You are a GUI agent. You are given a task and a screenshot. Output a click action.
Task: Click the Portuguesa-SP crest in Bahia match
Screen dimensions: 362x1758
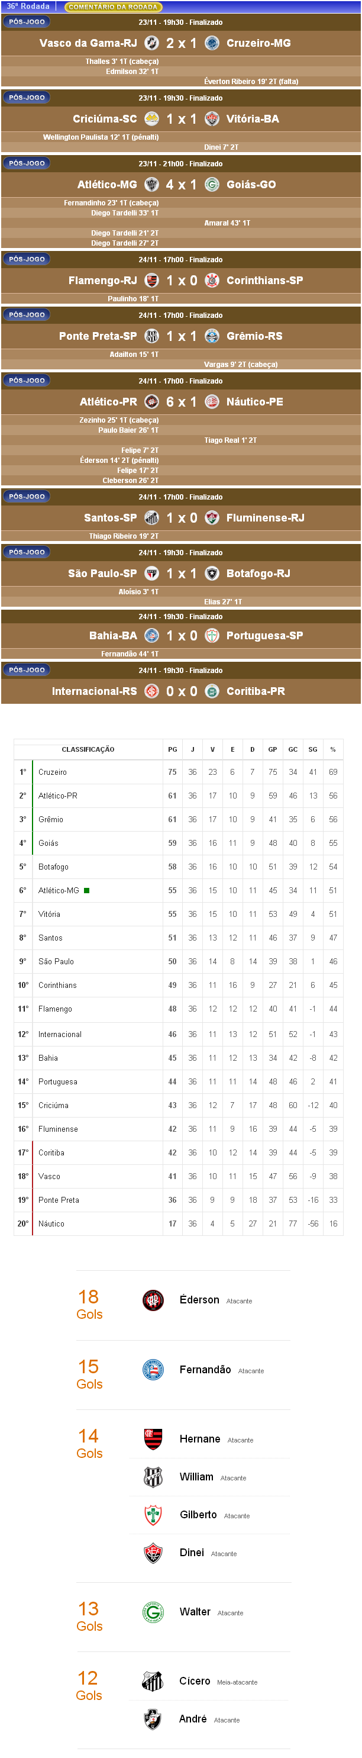click(212, 635)
